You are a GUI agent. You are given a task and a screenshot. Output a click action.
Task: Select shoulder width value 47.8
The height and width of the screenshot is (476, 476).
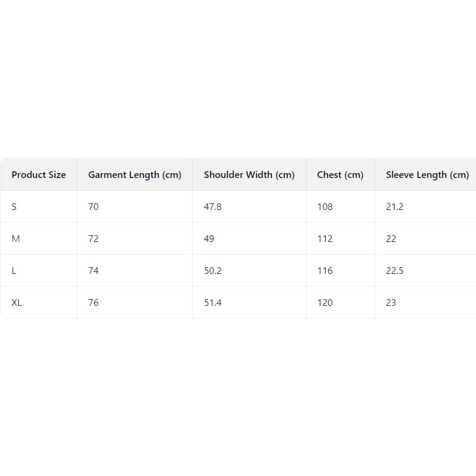click(x=213, y=207)
